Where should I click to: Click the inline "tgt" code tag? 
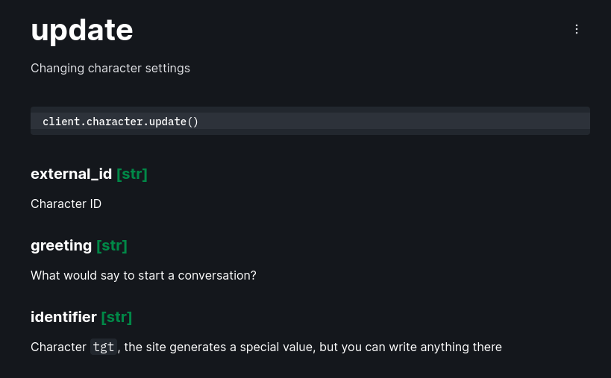104,347
